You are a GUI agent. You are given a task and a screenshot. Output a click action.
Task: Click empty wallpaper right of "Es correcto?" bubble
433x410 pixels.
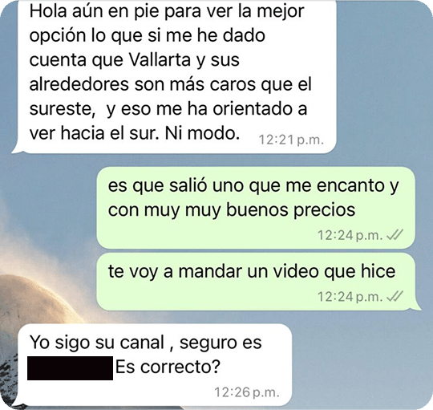[x=359, y=365]
